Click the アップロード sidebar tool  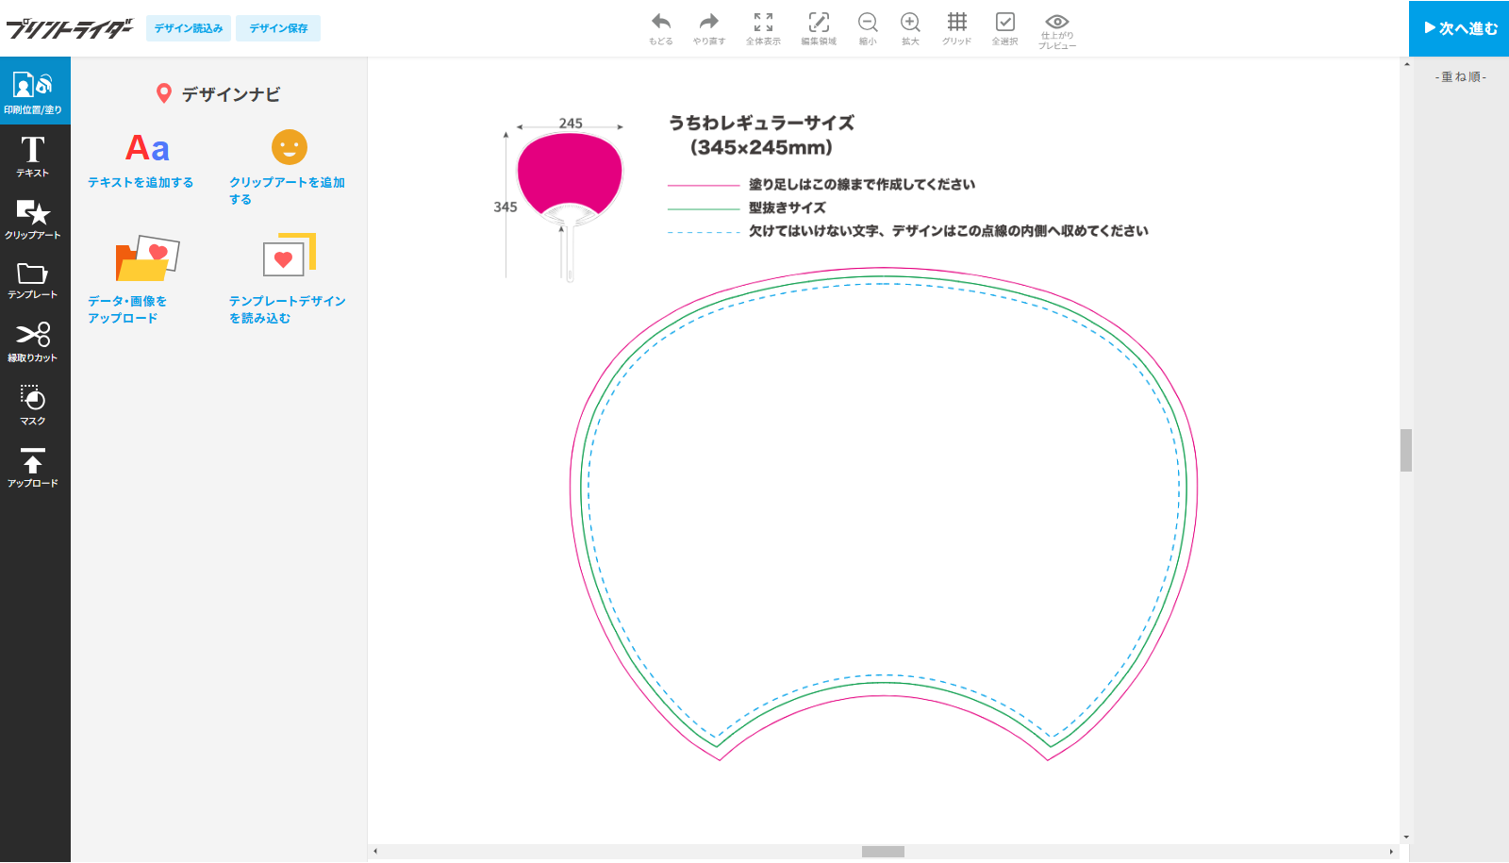(33, 467)
